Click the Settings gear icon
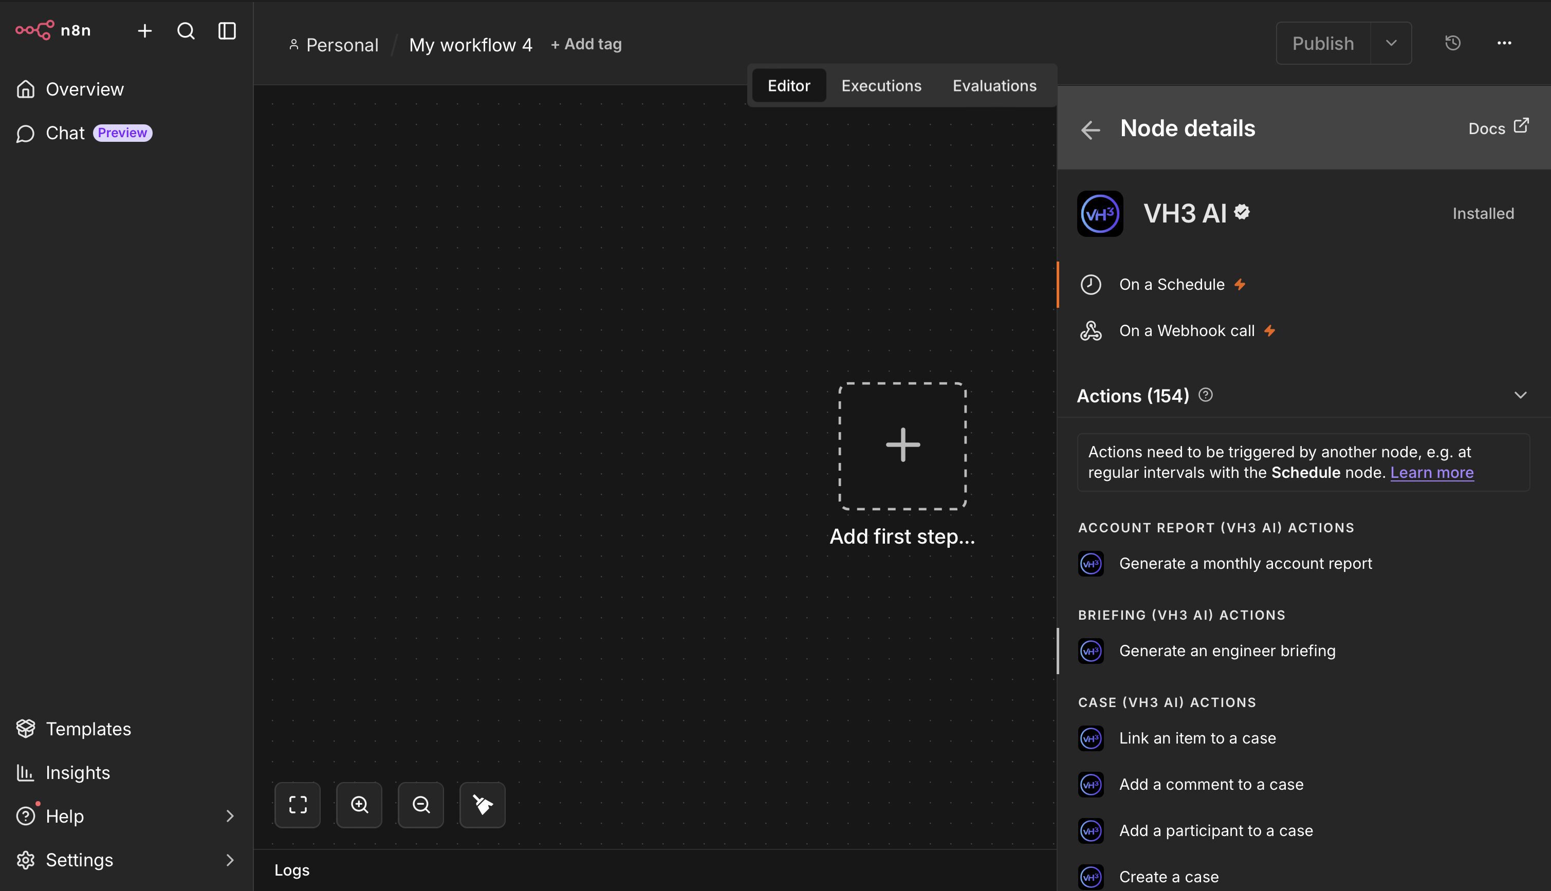Viewport: 1551px width, 891px height. (x=26, y=860)
